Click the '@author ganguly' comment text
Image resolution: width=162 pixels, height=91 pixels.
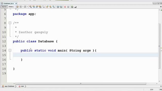33,32
